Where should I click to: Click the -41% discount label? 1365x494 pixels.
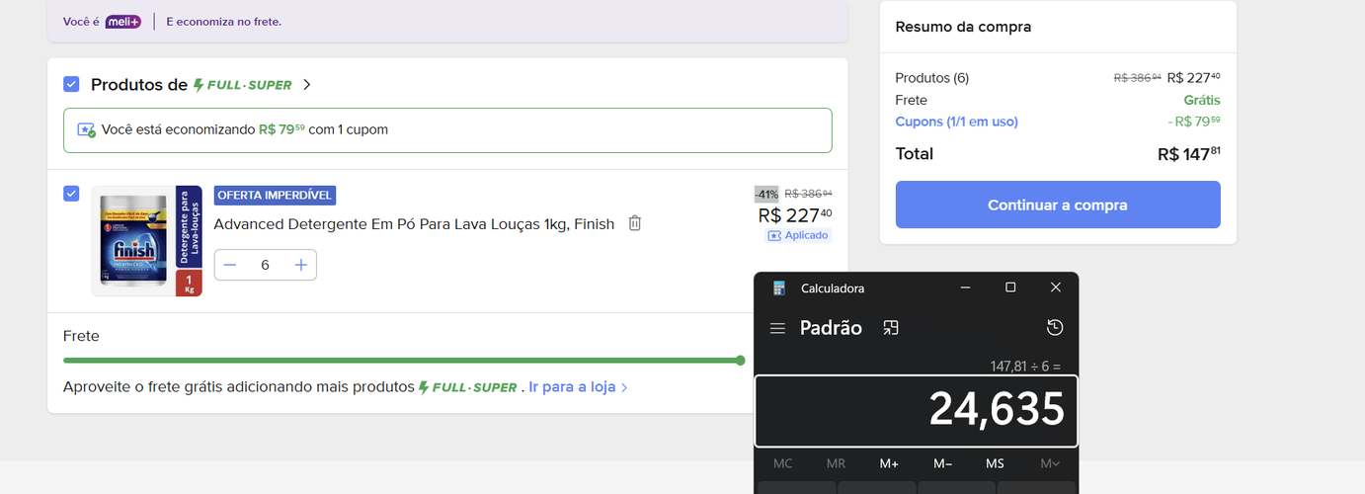pos(766,194)
